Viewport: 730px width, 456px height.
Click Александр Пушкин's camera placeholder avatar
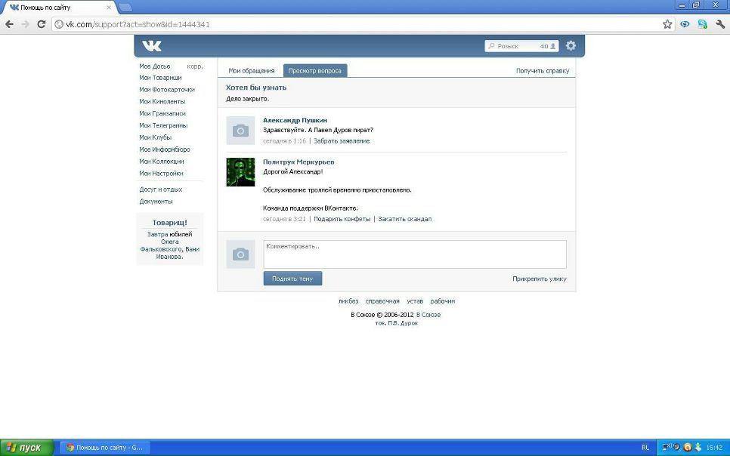coord(240,131)
